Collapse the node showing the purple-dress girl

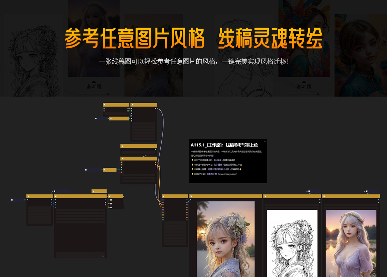[x=324, y=196]
